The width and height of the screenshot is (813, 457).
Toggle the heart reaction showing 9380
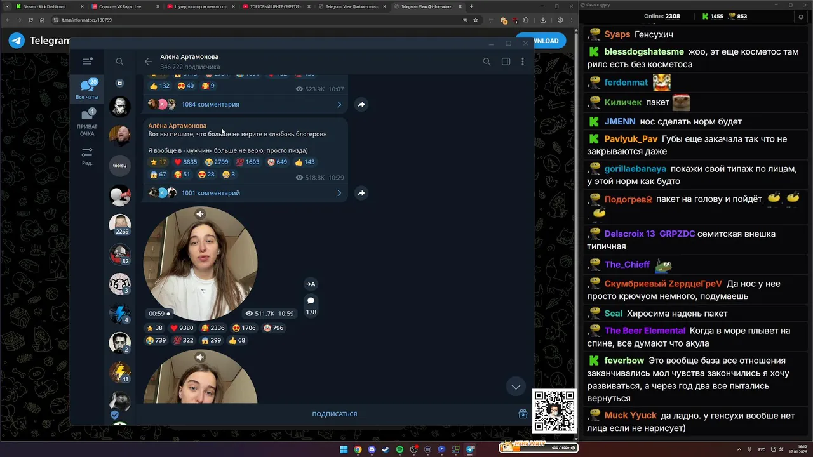click(182, 328)
